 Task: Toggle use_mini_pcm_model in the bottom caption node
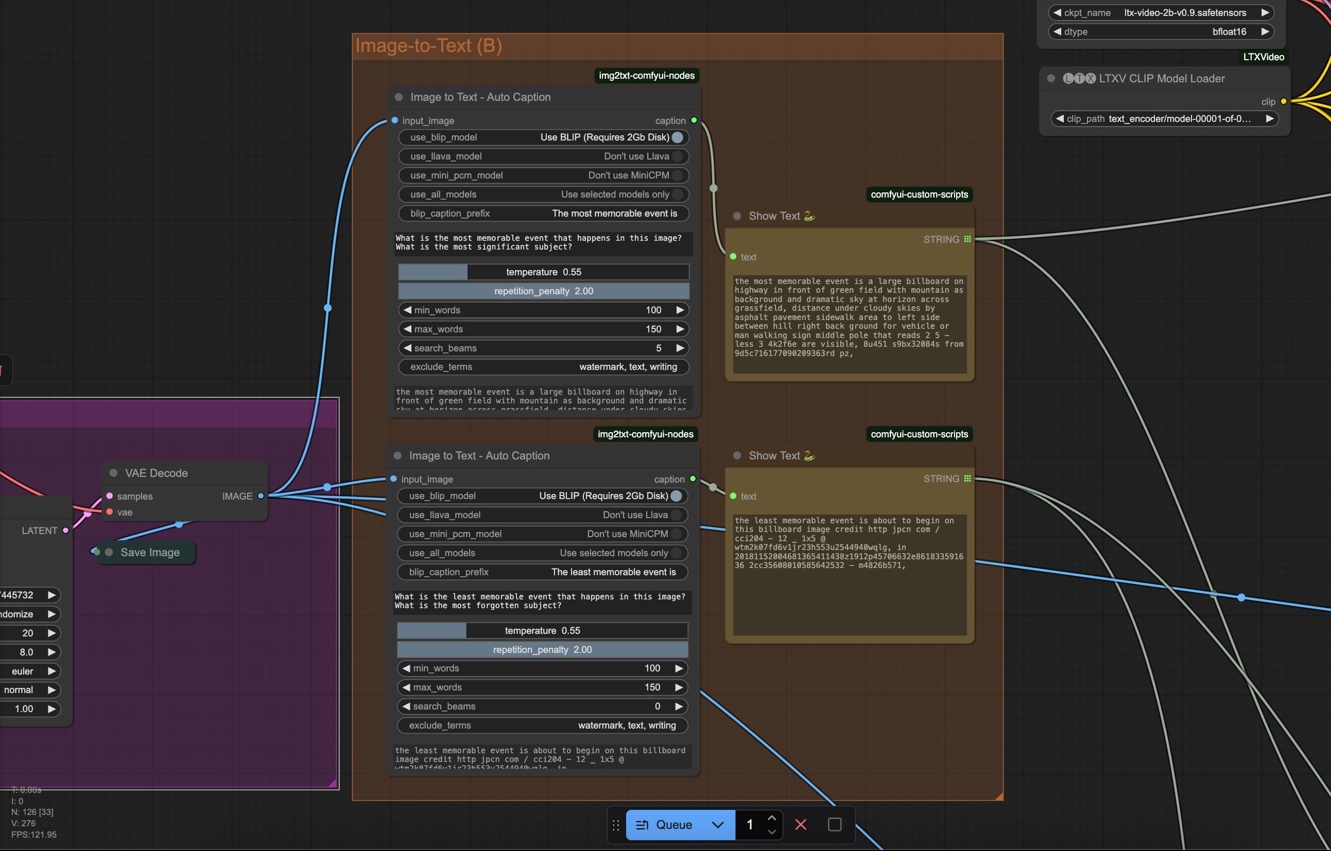[676, 534]
